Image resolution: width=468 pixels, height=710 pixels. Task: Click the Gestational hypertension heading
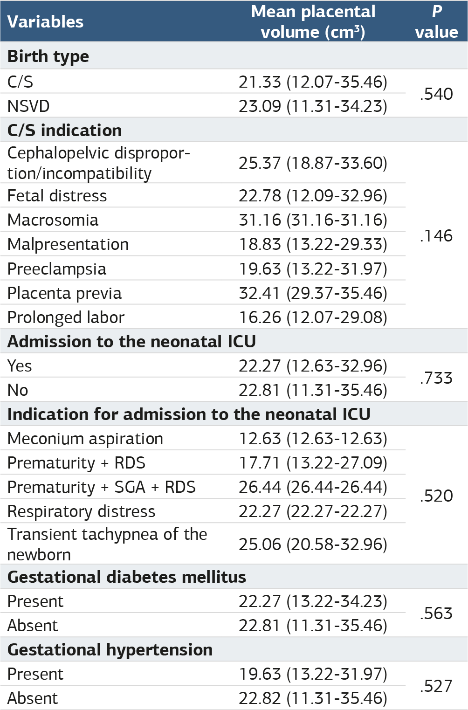(x=110, y=649)
